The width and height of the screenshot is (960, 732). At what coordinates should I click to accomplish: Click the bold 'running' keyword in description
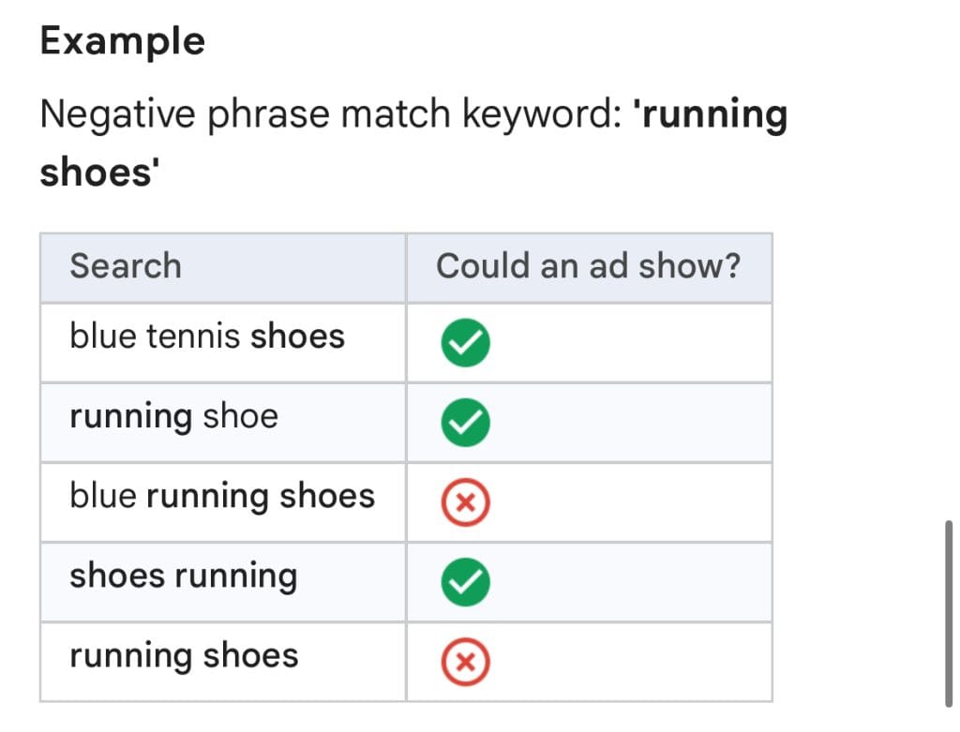(x=712, y=115)
